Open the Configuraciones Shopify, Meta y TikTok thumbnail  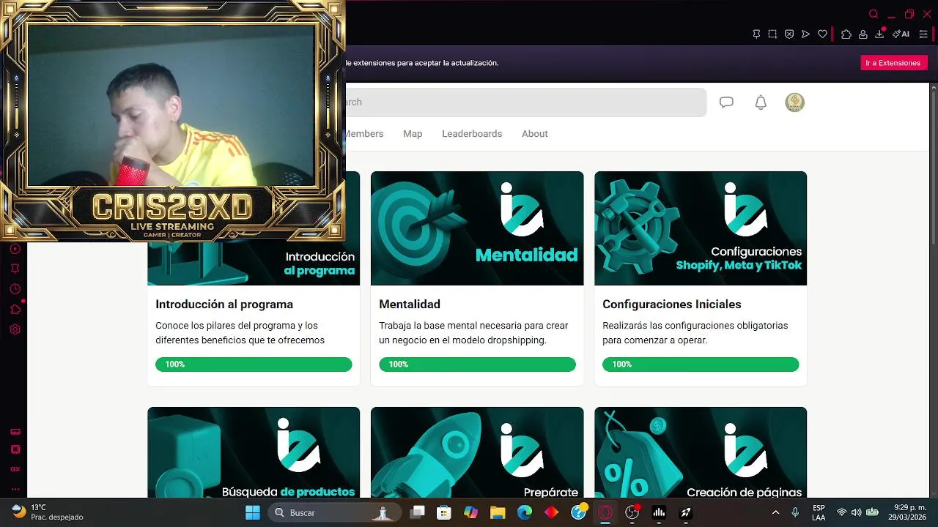click(701, 228)
